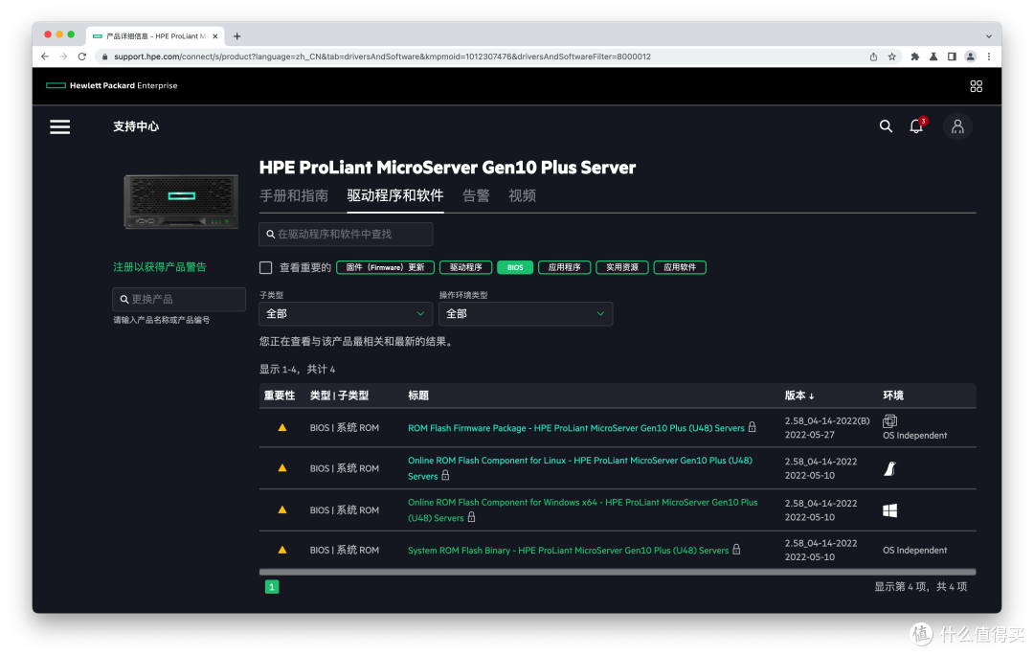Open the 操作环境类型 dropdown
This screenshot has height=656, width=1034.
click(x=525, y=313)
